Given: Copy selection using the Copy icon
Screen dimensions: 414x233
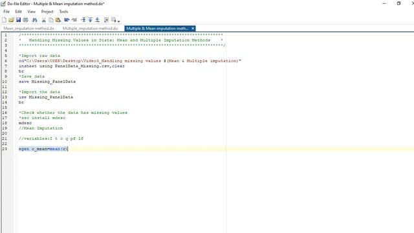Looking at the screenshot, I should click(x=51, y=20).
